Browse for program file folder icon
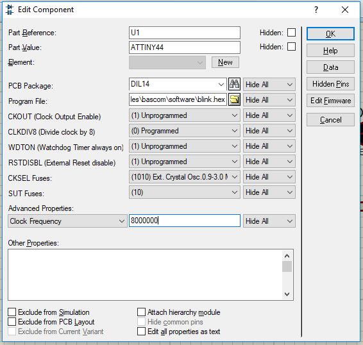Image resolution: width=363 pixels, height=345 pixels. tap(234, 99)
